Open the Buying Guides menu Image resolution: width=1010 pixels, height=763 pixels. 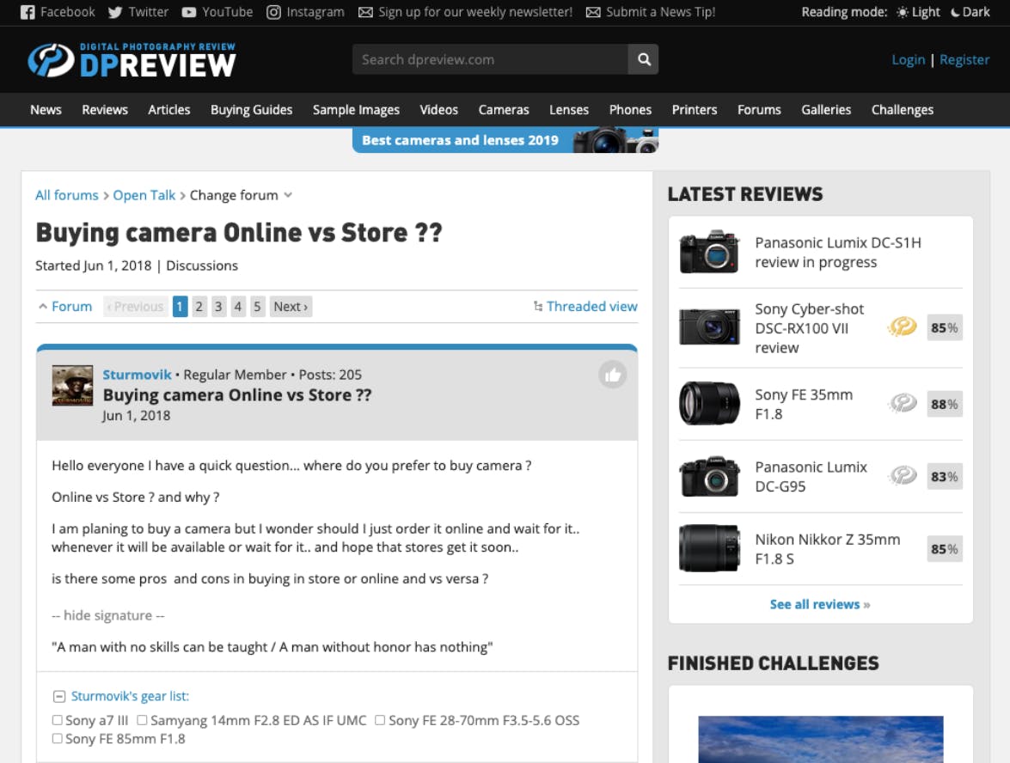click(x=251, y=109)
